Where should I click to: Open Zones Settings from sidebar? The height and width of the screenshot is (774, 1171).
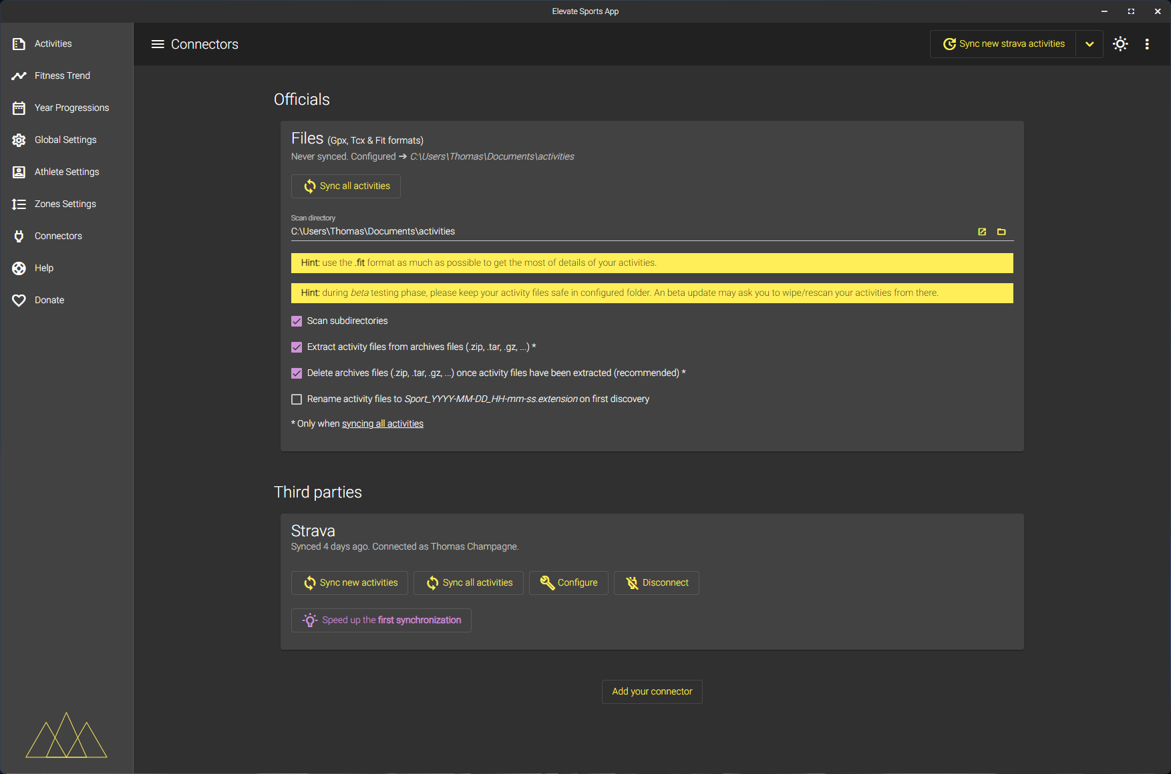65,204
